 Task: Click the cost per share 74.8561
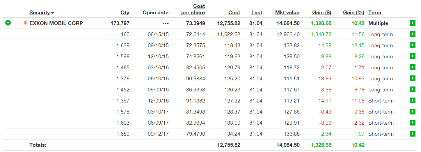[196, 56]
